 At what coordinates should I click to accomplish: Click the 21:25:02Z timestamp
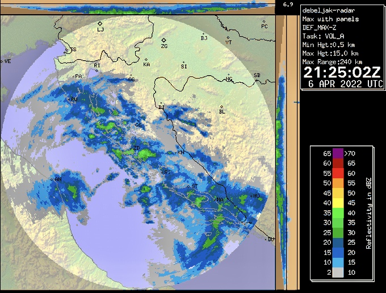point(342,72)
